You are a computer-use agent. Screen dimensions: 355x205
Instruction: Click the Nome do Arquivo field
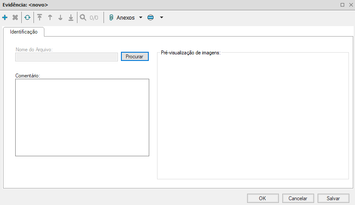67,57
